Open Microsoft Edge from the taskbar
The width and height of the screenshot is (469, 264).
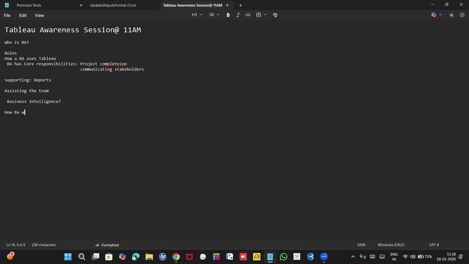coord(136,257)
